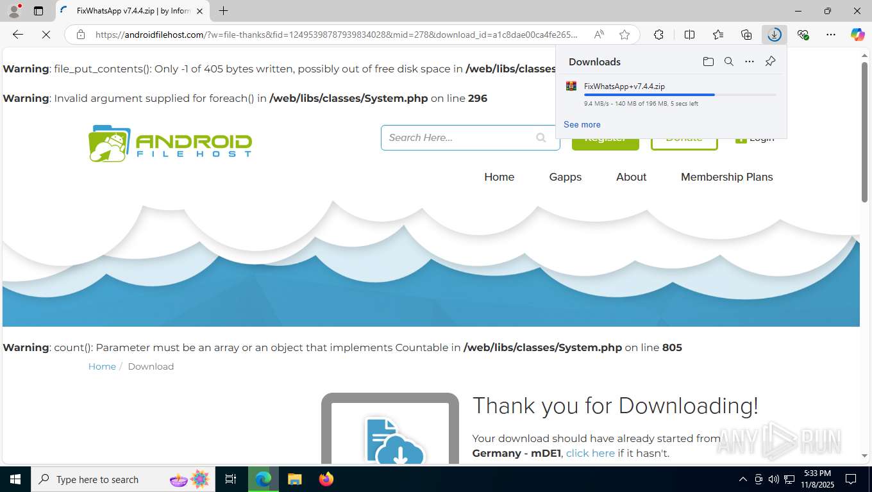The image size is (872, 492).
Task: Open a new tab
Action: 223,11
